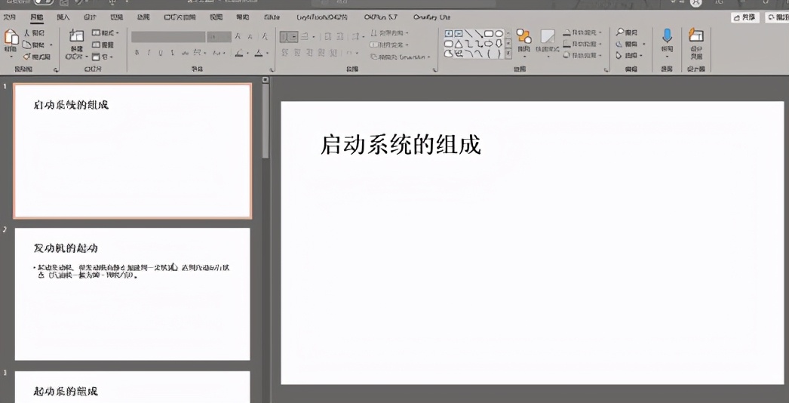Screen dimensions: 789x403
Task: Open the File tab
Action: [10, 17]
